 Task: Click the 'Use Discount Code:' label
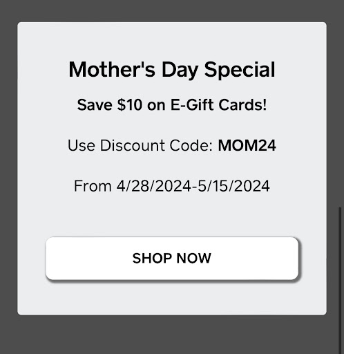140,146
